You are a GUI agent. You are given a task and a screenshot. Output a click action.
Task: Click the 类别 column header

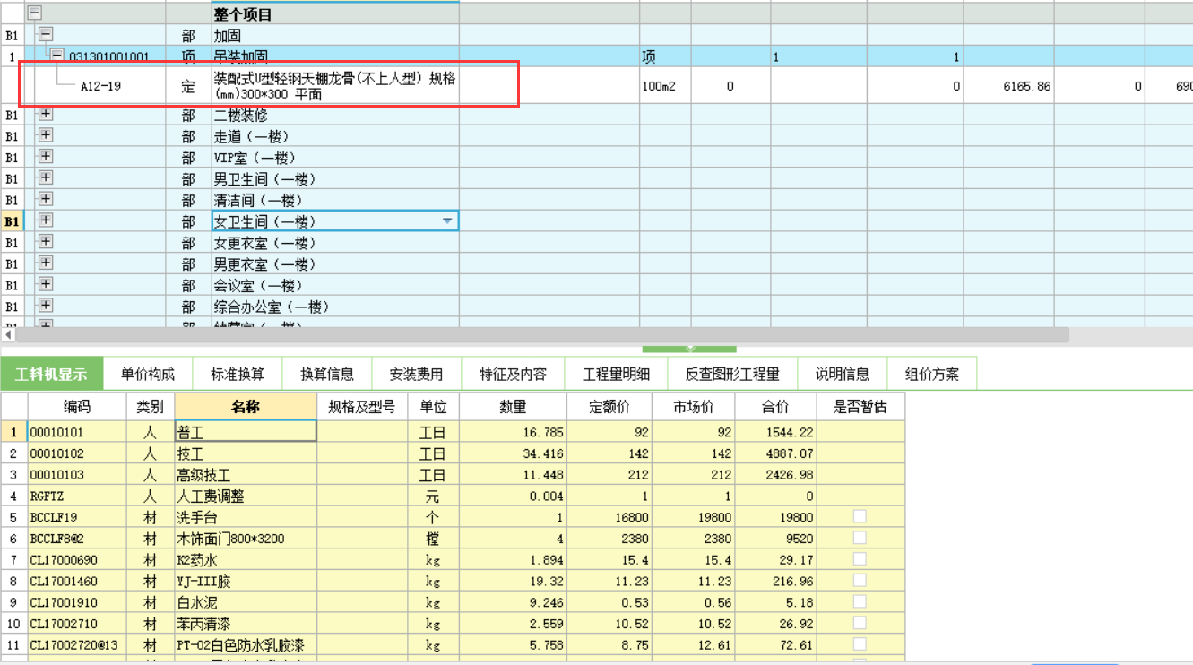click(151, 406)
